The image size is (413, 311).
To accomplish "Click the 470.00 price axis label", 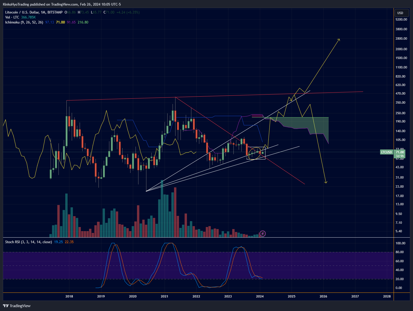I will pos(400,93).
